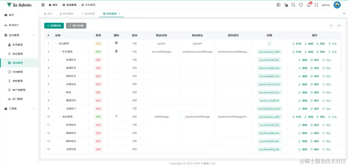Click SQL in the 账号管理 row
Image resolution: width=348 pixels, height=166 pixels.
(333, 52)
